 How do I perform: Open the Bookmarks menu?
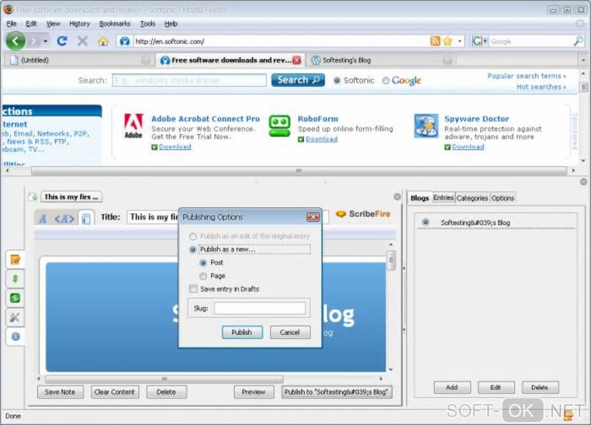115,24
